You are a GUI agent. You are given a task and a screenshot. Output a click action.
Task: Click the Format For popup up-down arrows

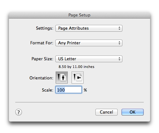(119, 43)
